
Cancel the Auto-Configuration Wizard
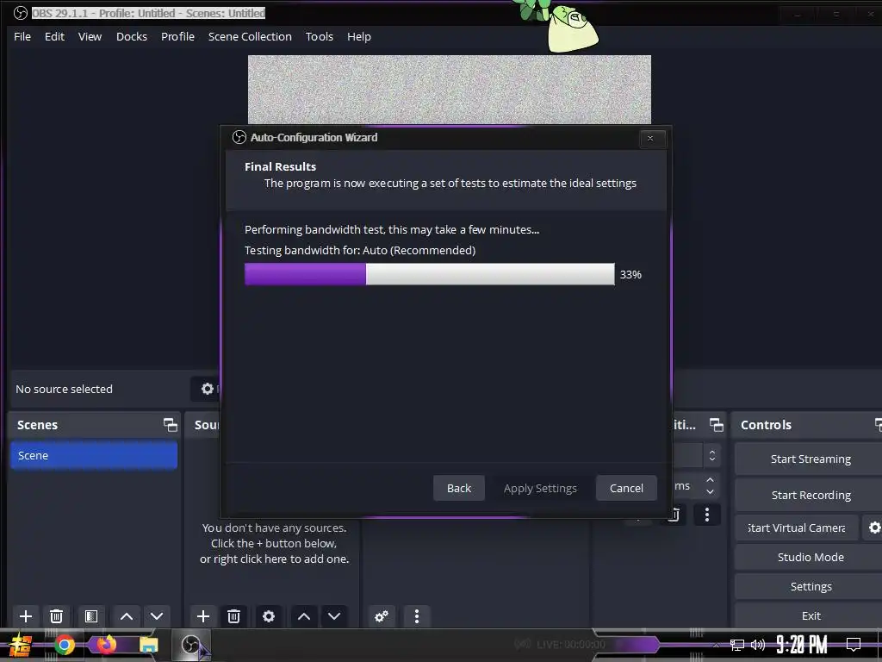[626, 488]
